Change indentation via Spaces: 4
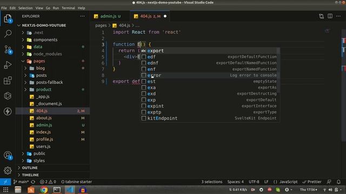346x194 pixels. pyautogui.click(x=236, y=182)
